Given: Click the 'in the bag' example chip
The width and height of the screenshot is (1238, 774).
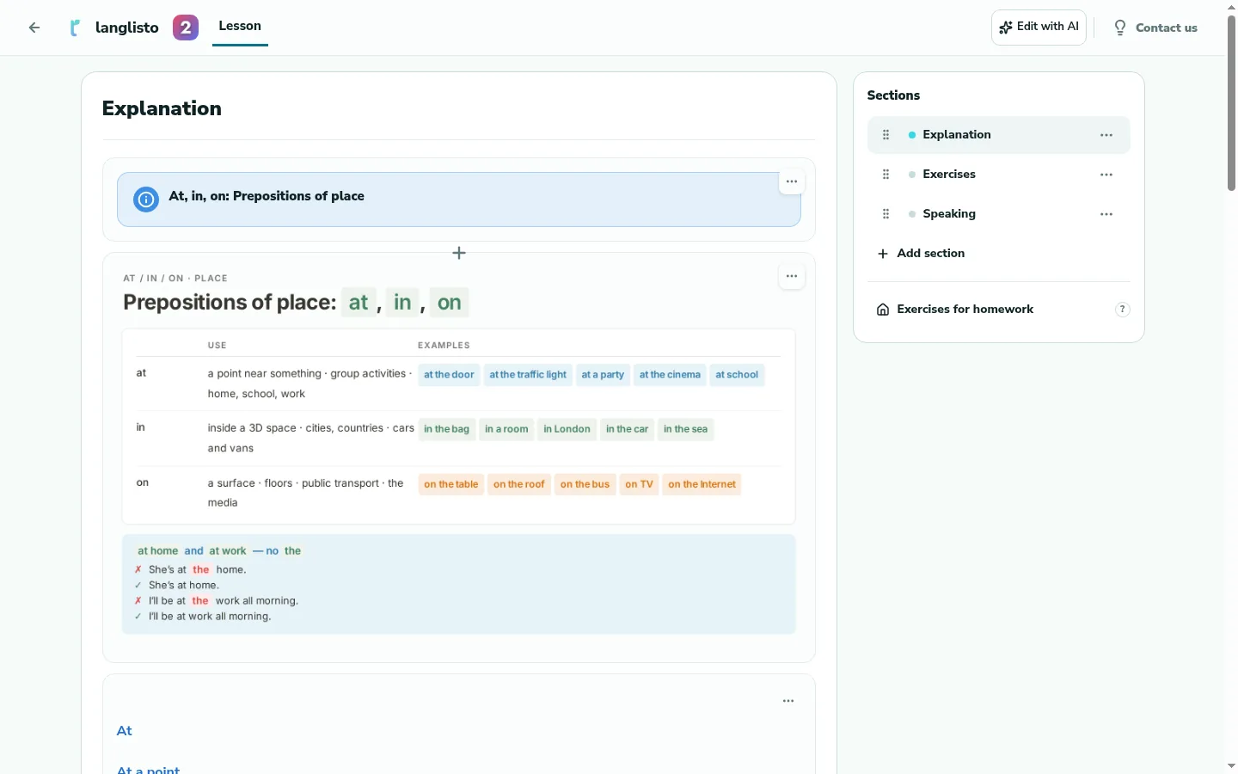Looking at the screenshot, I should point(446,429).
